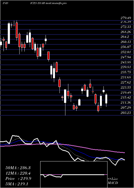Select the 215.42 price label

[126, 97]
